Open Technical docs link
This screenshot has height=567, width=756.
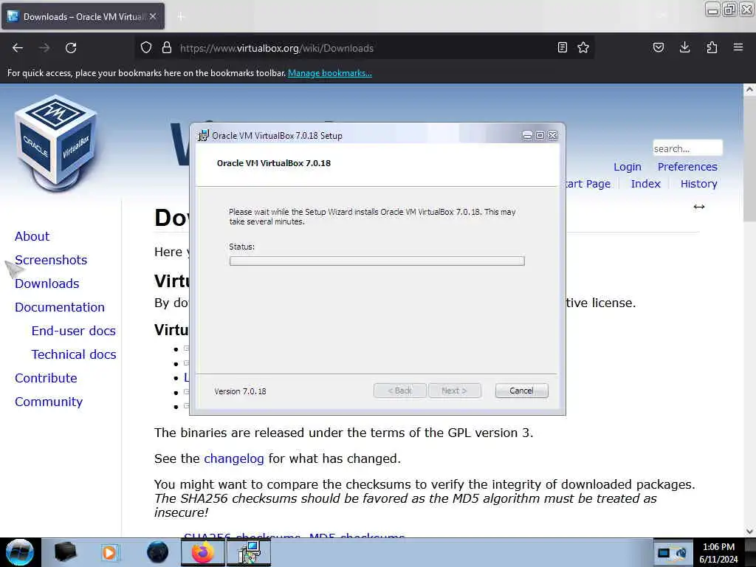(x=74, y=354)
